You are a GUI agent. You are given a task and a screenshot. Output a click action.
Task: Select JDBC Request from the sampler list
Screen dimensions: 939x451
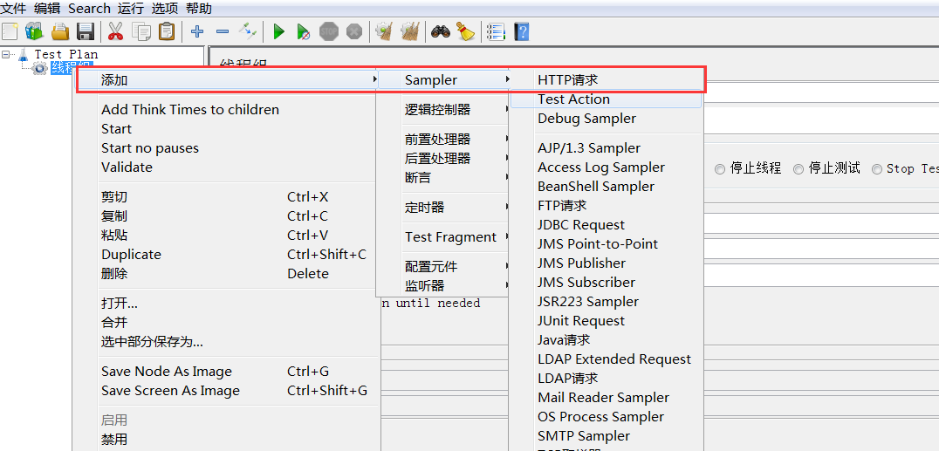[x=581, y=225]
